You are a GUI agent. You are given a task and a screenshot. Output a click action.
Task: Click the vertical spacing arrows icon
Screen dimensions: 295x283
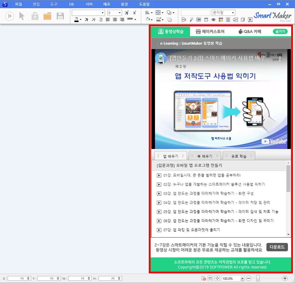pos(228,20)
